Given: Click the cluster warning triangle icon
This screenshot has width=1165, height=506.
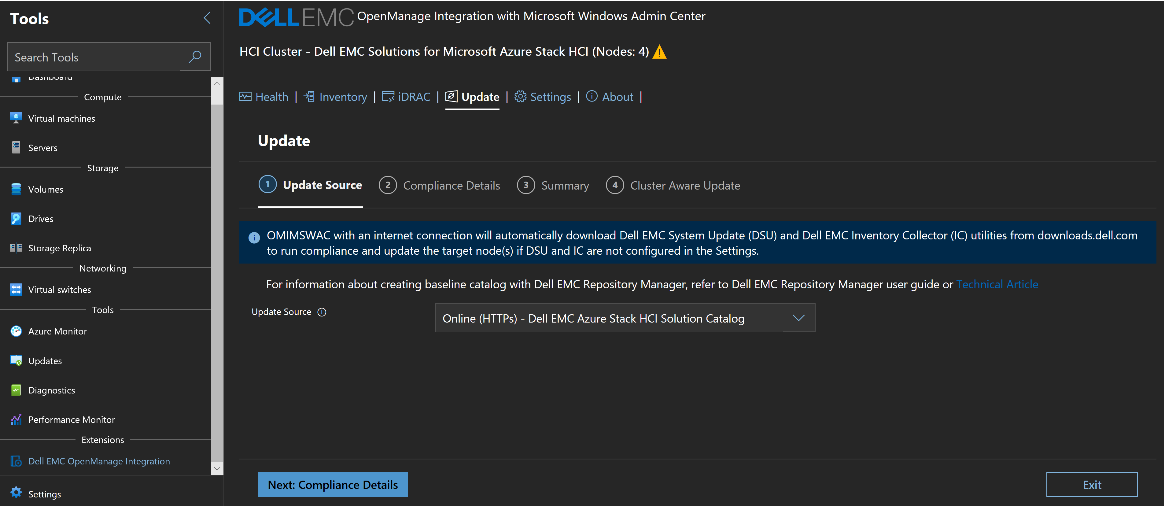Looking at the screenshot, I should click(659, 52).
